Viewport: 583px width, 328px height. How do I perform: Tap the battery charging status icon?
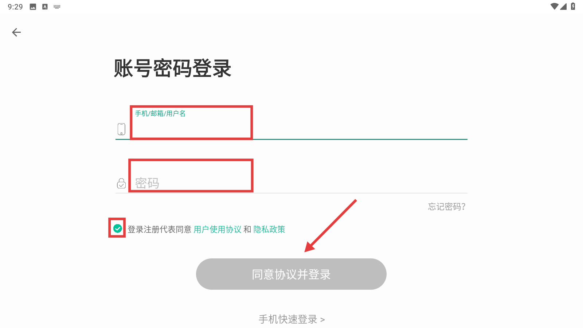(573, 6)
